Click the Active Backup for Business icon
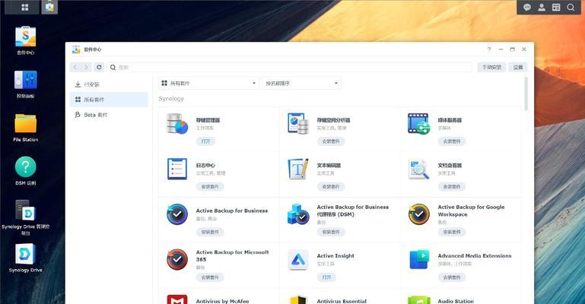Image resolution: width=585 pixels, height=304 pixels. click(176, 214)
